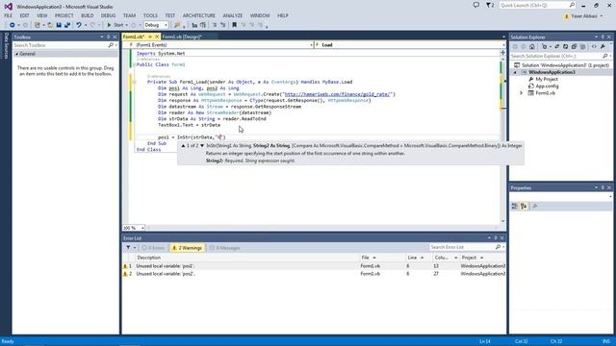Toggle the 0 Messages filter

224,248
